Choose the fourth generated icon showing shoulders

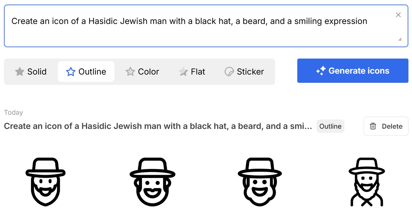(x=367, y=182)
